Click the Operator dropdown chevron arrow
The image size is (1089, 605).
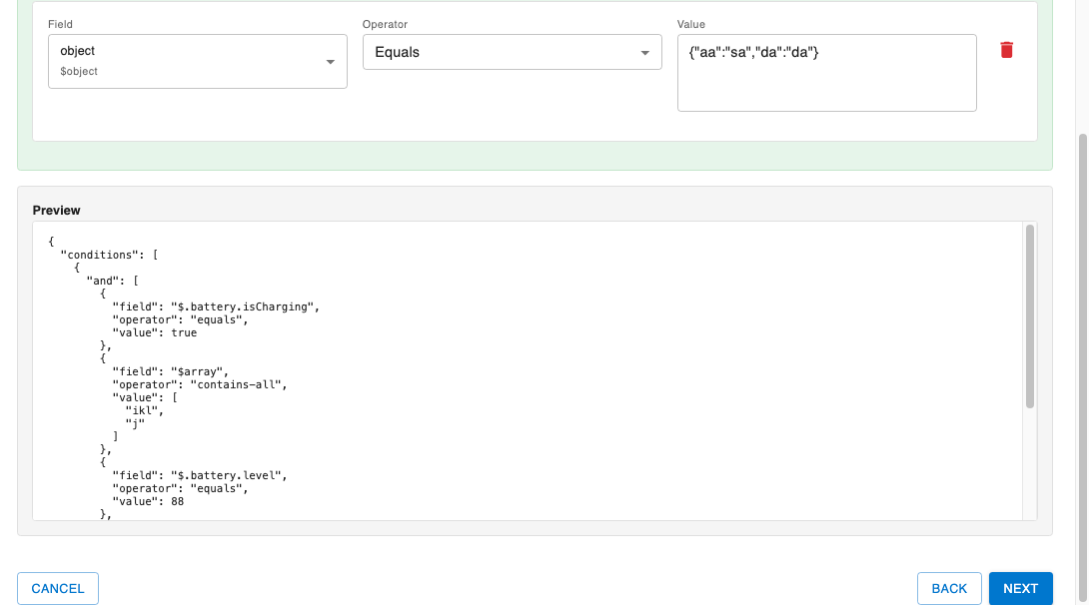645,51
